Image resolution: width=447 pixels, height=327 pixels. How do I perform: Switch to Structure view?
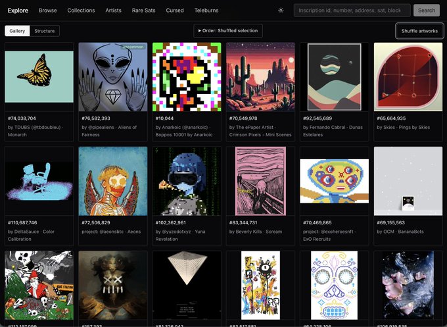tap(45, 31)
